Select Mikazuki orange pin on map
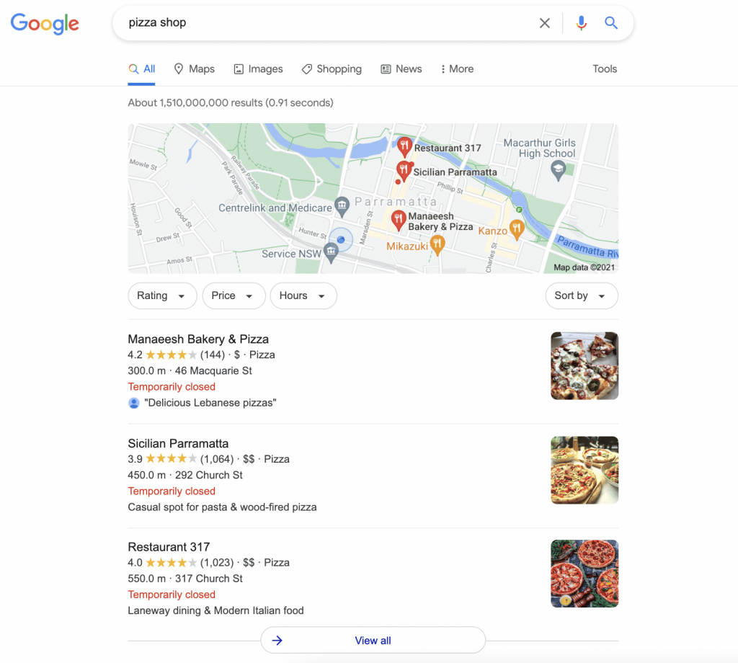This screenshot has width=738, height=663. [437, 246]
